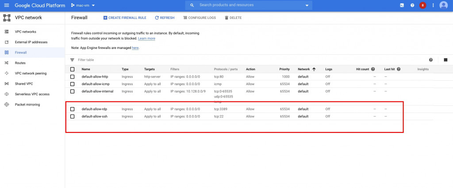Check the default-allow-ssh row checkbox
Viewport: 453px width, 188px height.
pos(72,117)
